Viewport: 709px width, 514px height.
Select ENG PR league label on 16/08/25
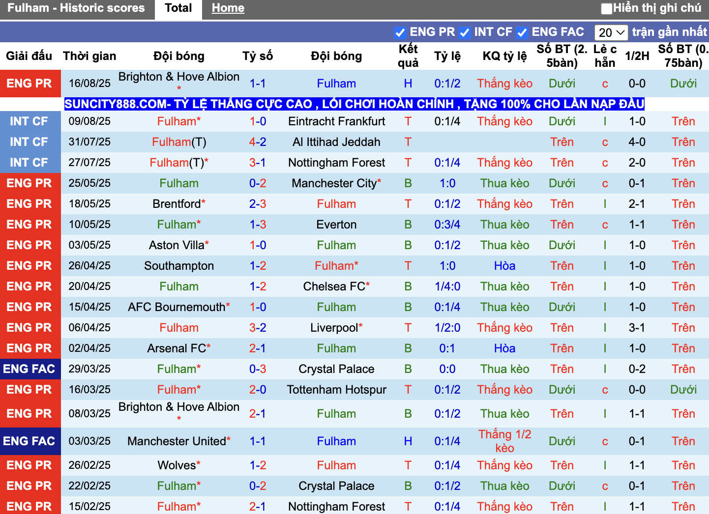pos(30,84)
